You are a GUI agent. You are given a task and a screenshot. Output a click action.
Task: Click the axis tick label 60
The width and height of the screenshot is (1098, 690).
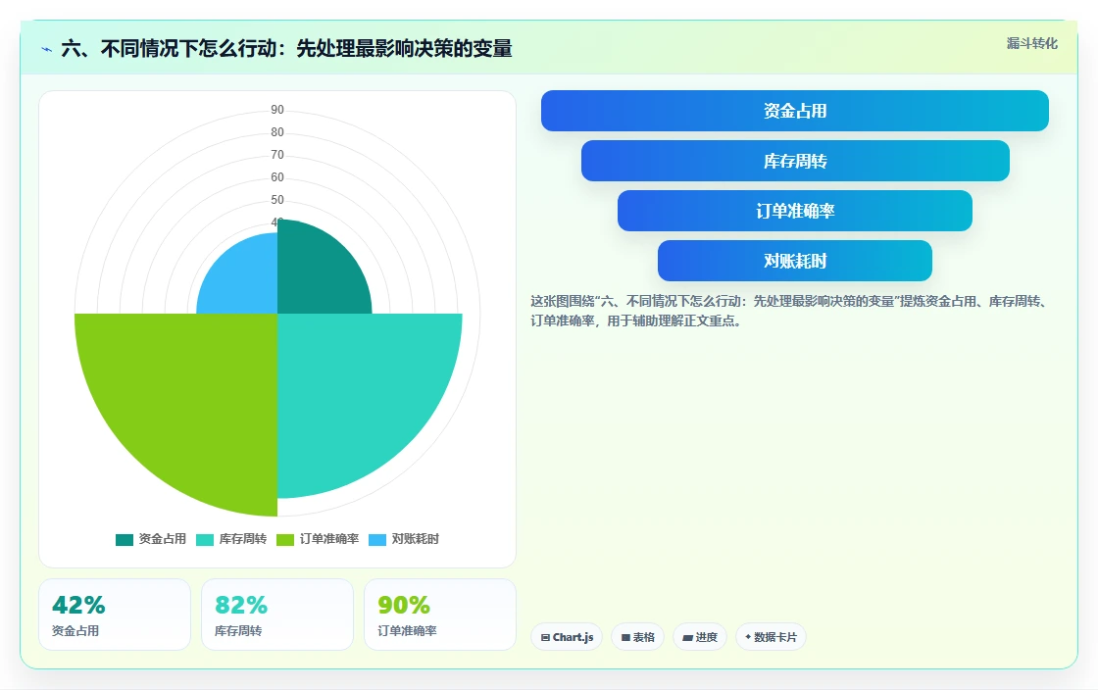277,177
